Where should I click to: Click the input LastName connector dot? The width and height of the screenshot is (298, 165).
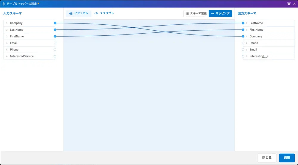click(x=55, y=30)
